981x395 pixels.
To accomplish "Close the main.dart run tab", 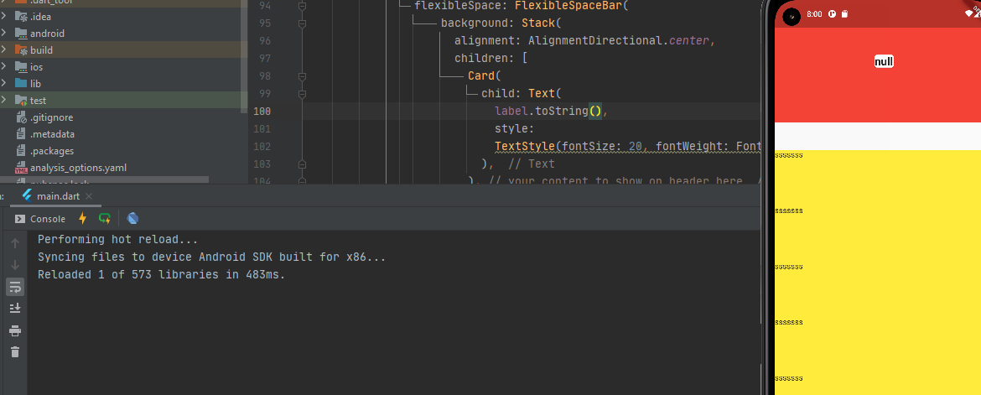I will (89, 196).
